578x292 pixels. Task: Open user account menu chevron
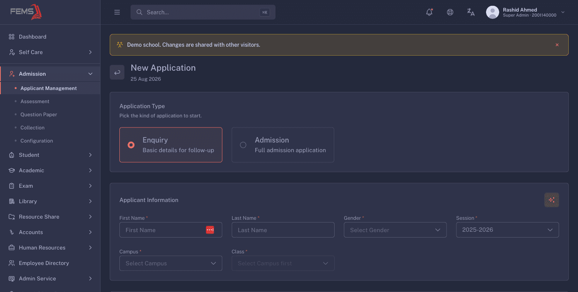[x=563, y=12]
